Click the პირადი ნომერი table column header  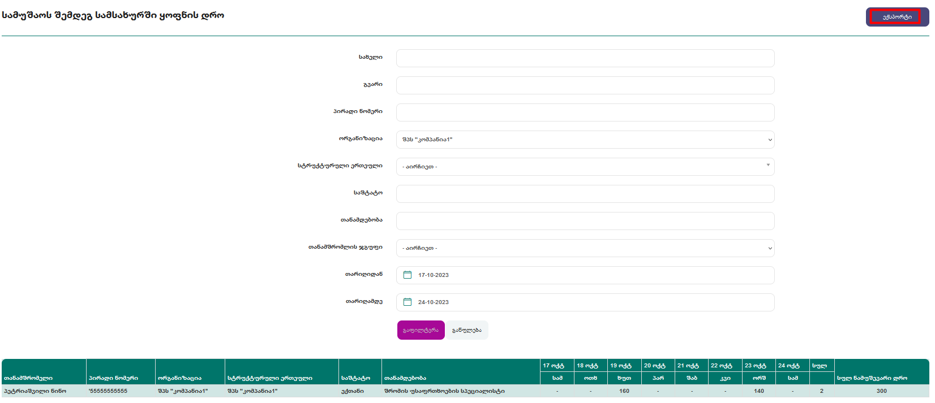[x=121, y=372]
